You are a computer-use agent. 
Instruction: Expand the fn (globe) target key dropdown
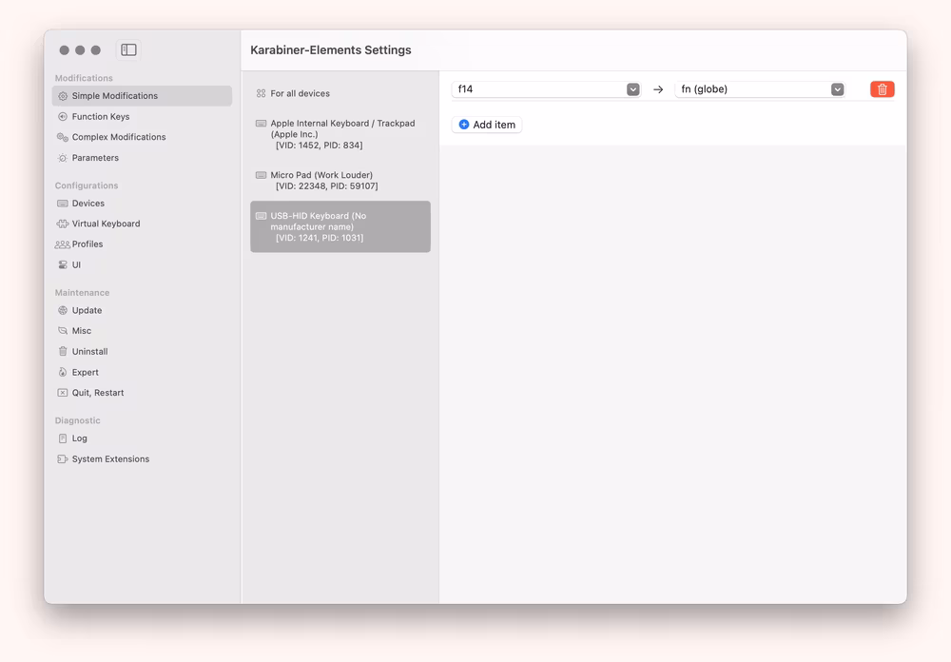pyautogui.click(x=837, y=89)
